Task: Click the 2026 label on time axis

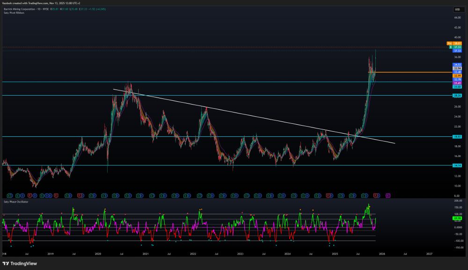Action: coord(382,254)
